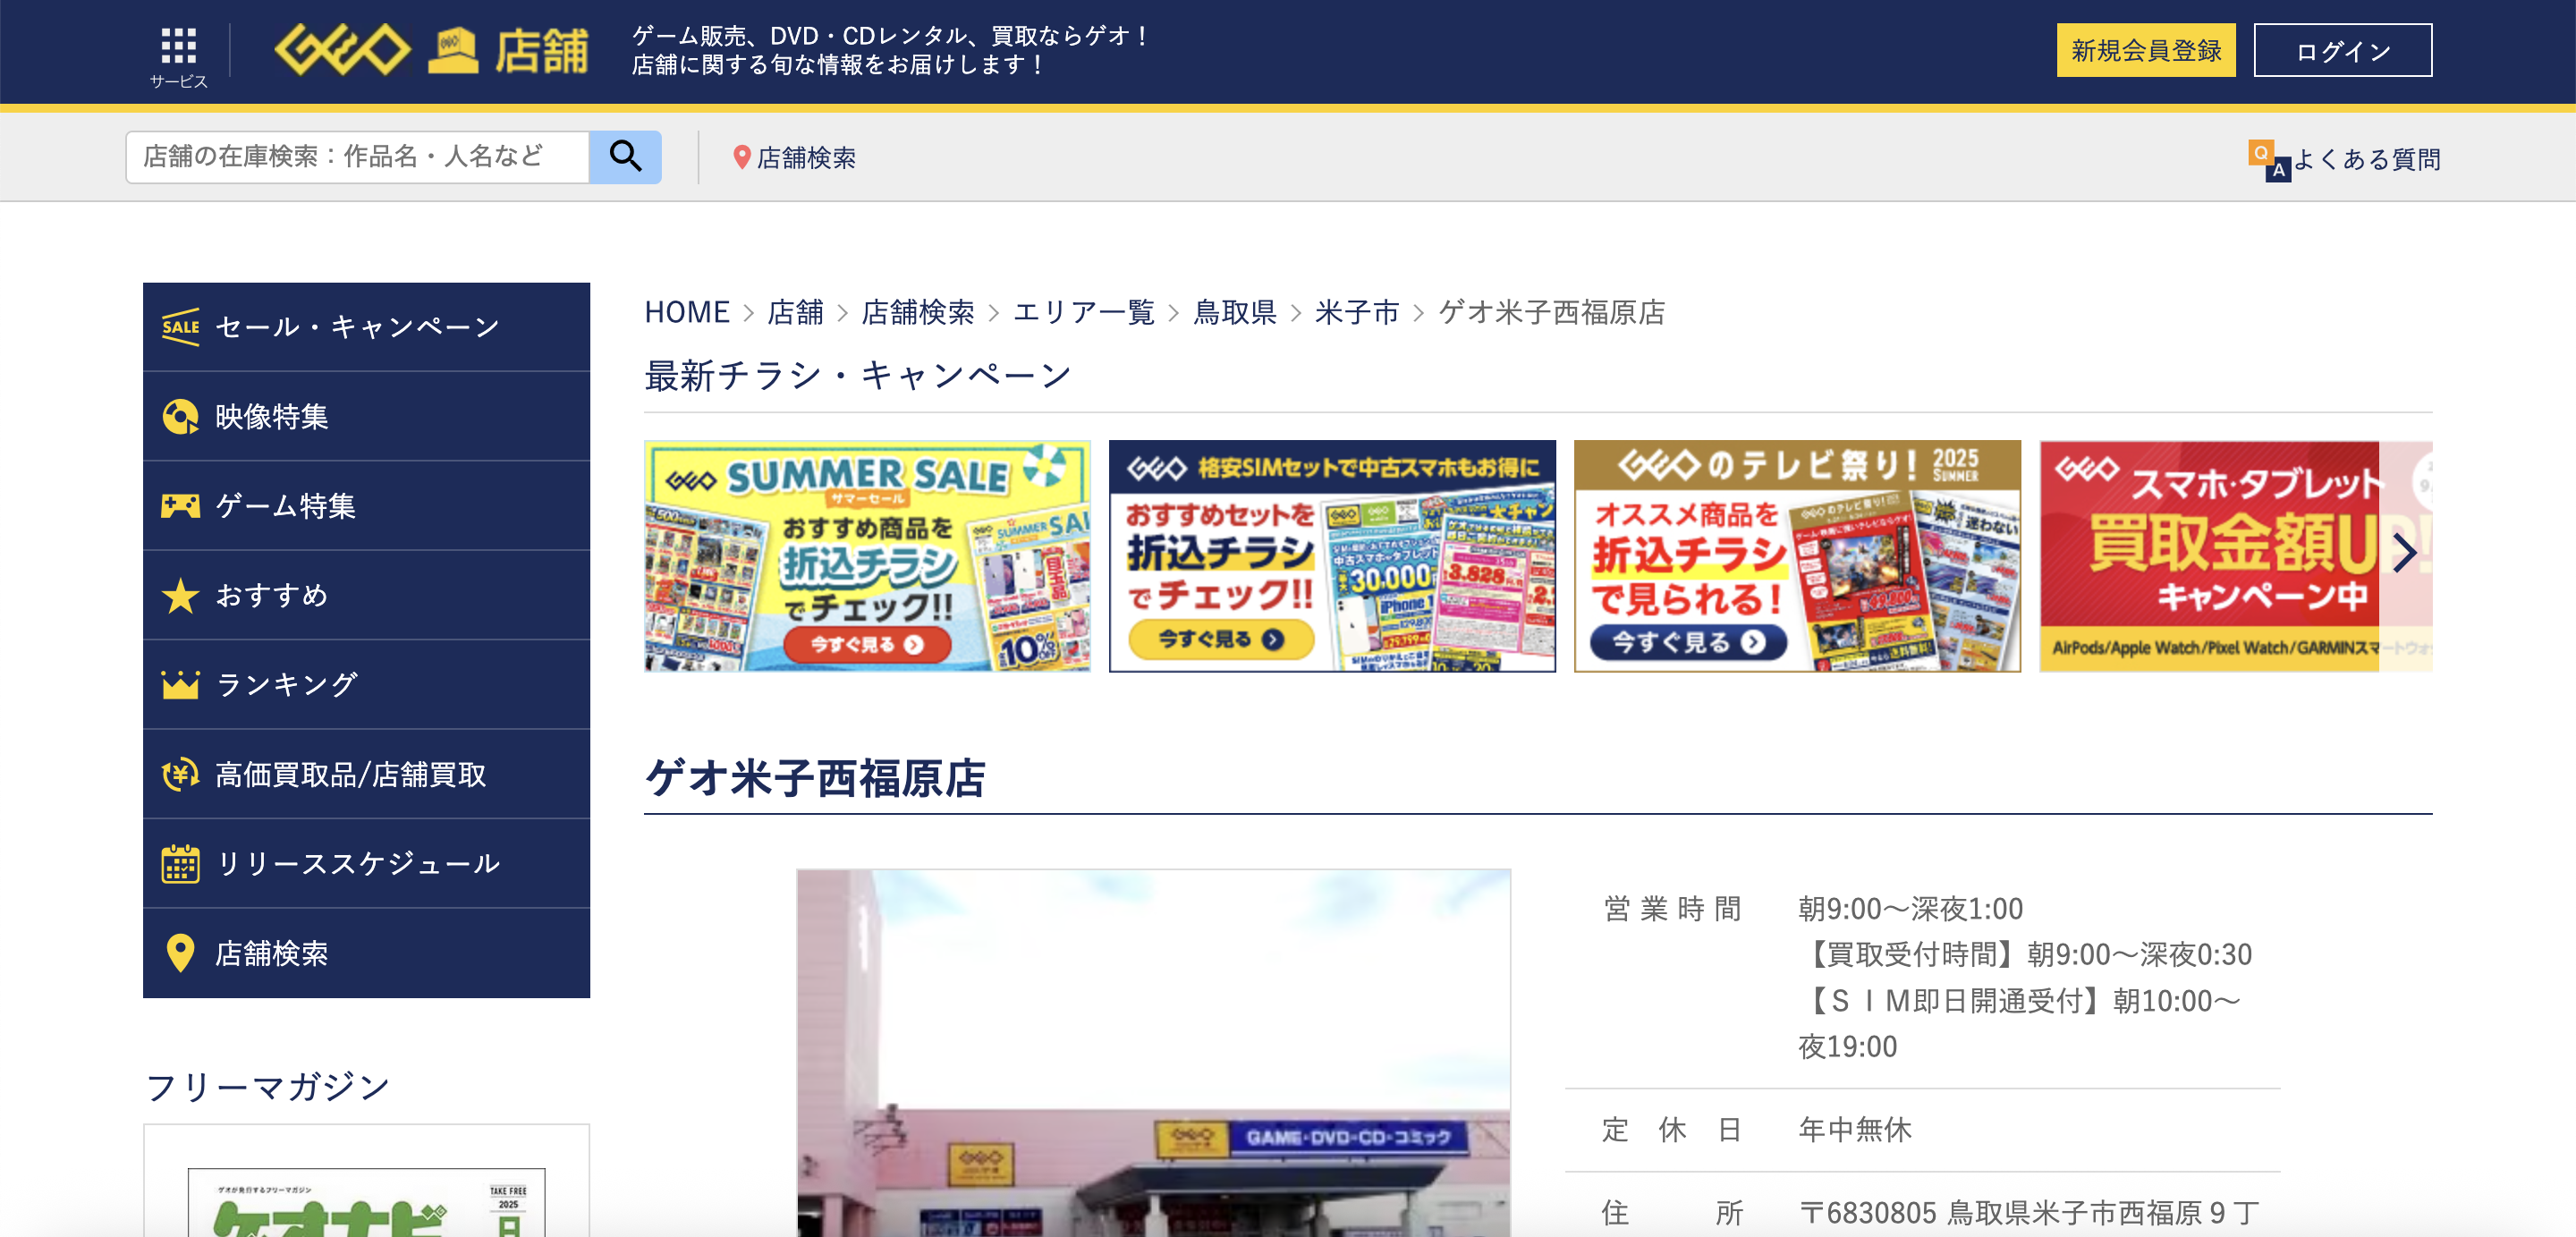This screenshot has height=1237, width=2576.
Task: Click the 〒6830805 address text
Action: [2028, 1212]
